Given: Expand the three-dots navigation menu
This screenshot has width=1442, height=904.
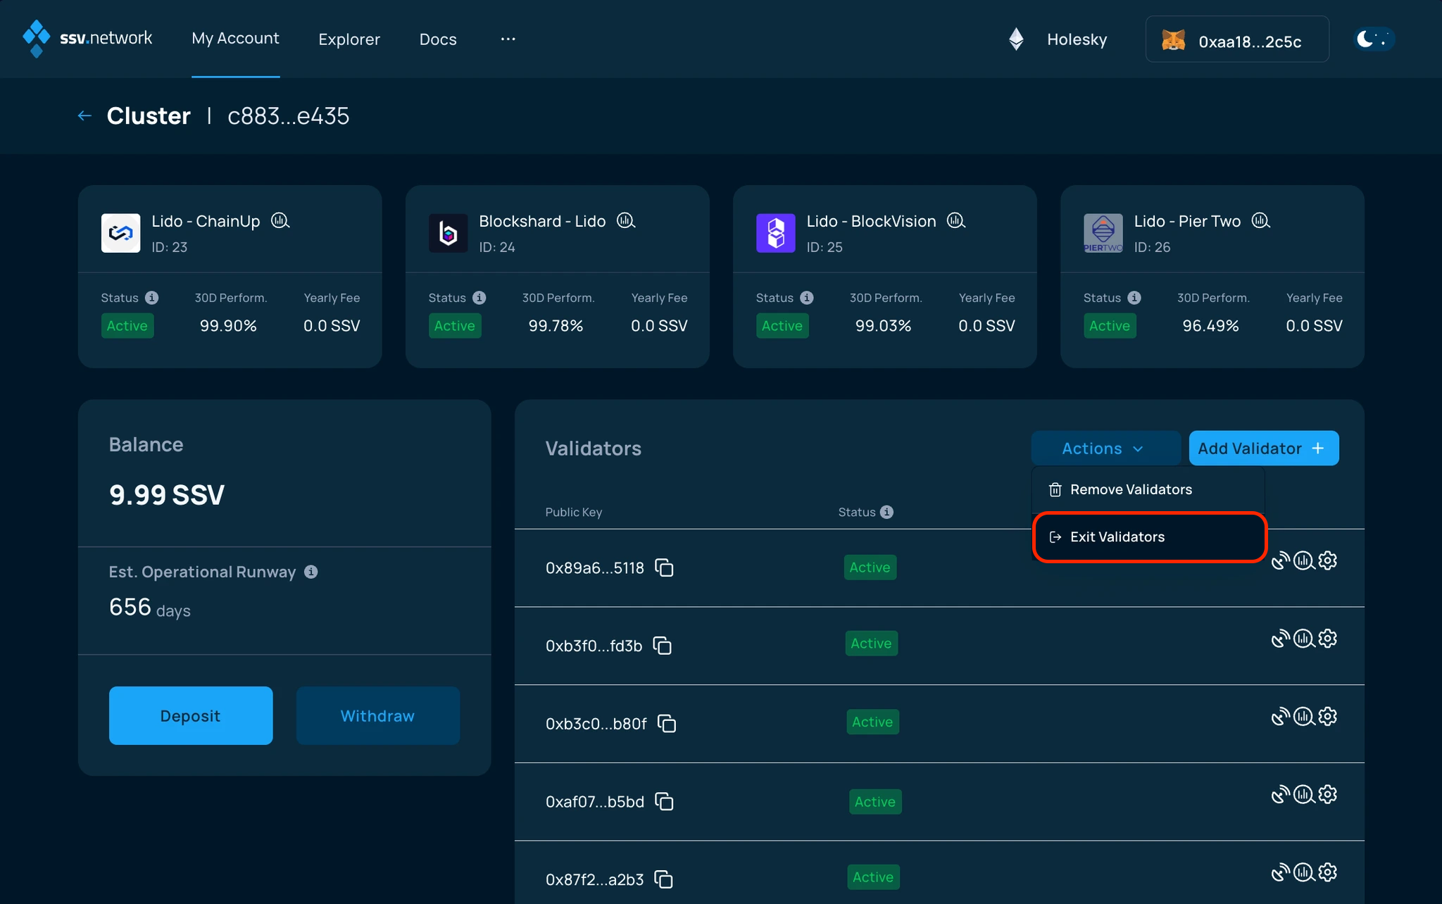Looking at the screenshot, I should (x=508, y=39).
